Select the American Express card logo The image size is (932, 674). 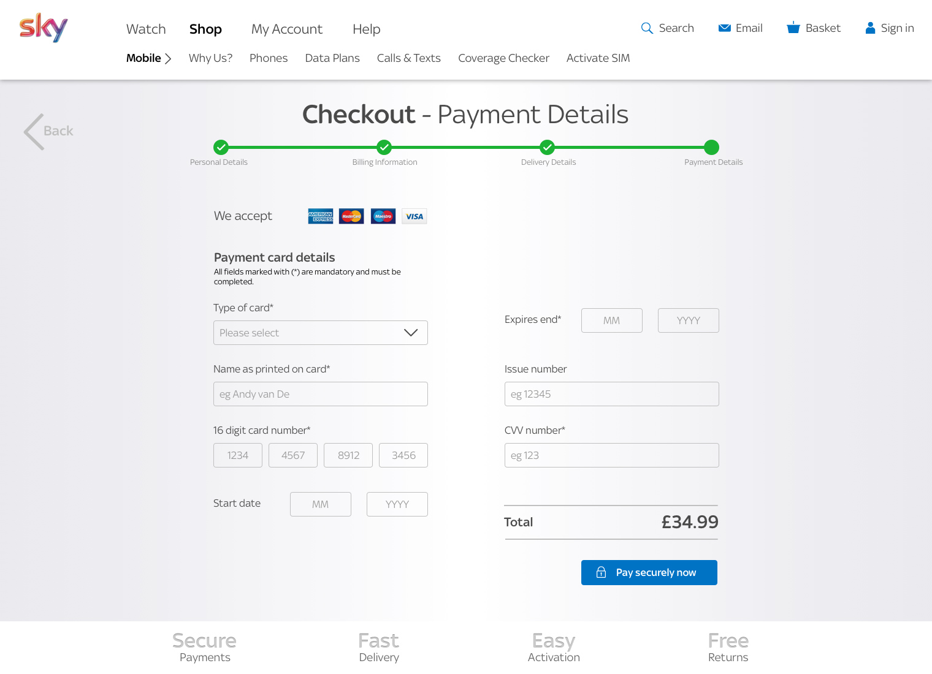[x=321, y=216]
